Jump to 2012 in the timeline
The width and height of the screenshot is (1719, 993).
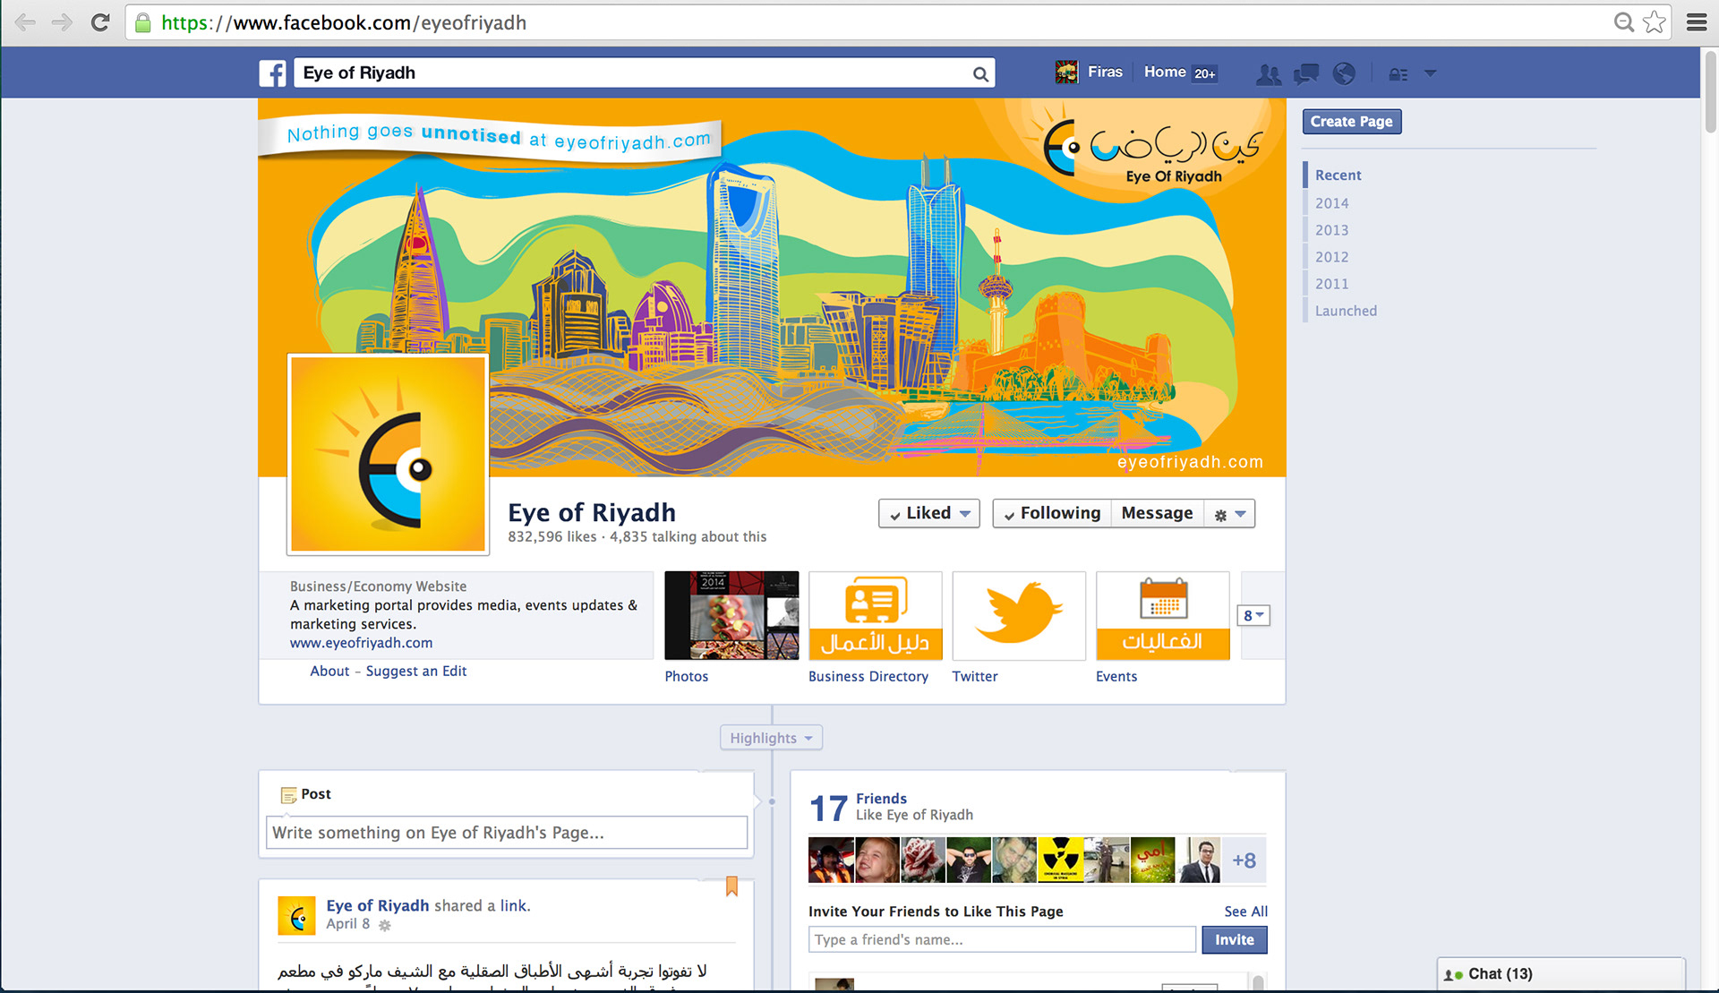1331,257
